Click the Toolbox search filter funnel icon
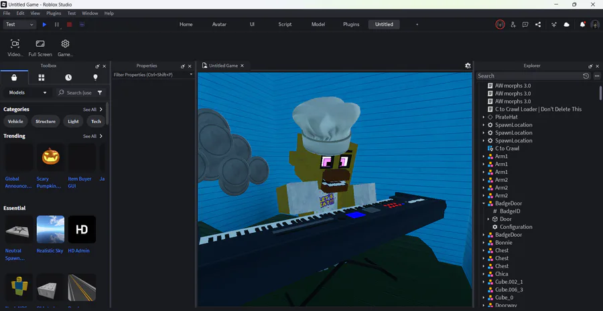The height and width of the screenshot is (311, 603). [x=100, y=92]
